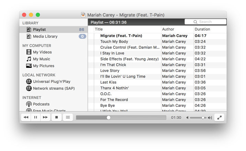Screen dimensions: 246x151
Task: Click the Mariah Carey author of Bye Bye
Action: (x=174, y=105)
